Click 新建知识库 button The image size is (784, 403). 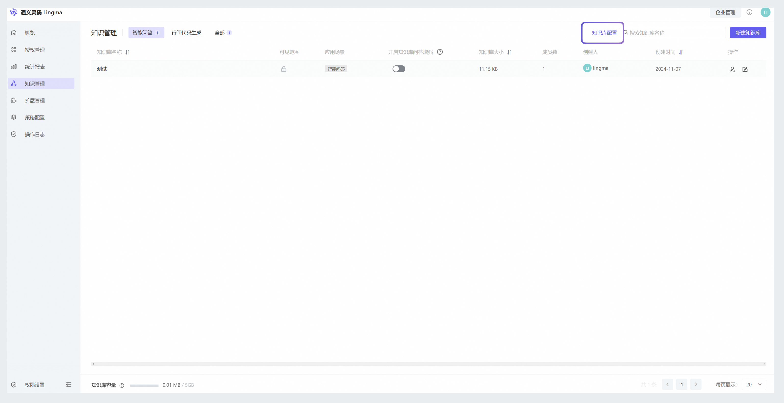[x=748, y=33]
